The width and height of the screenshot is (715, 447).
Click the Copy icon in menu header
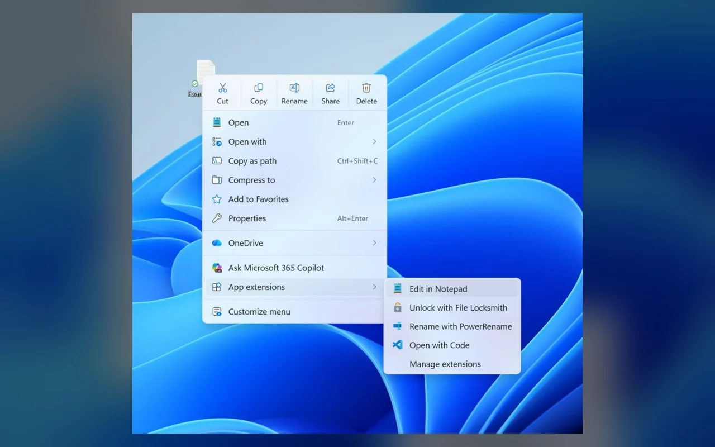click(259, 88)
